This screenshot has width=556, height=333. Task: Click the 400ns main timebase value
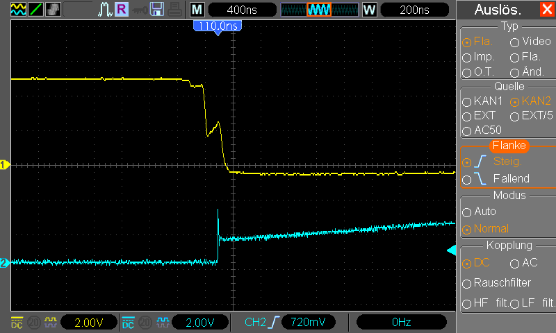(242, 10)
